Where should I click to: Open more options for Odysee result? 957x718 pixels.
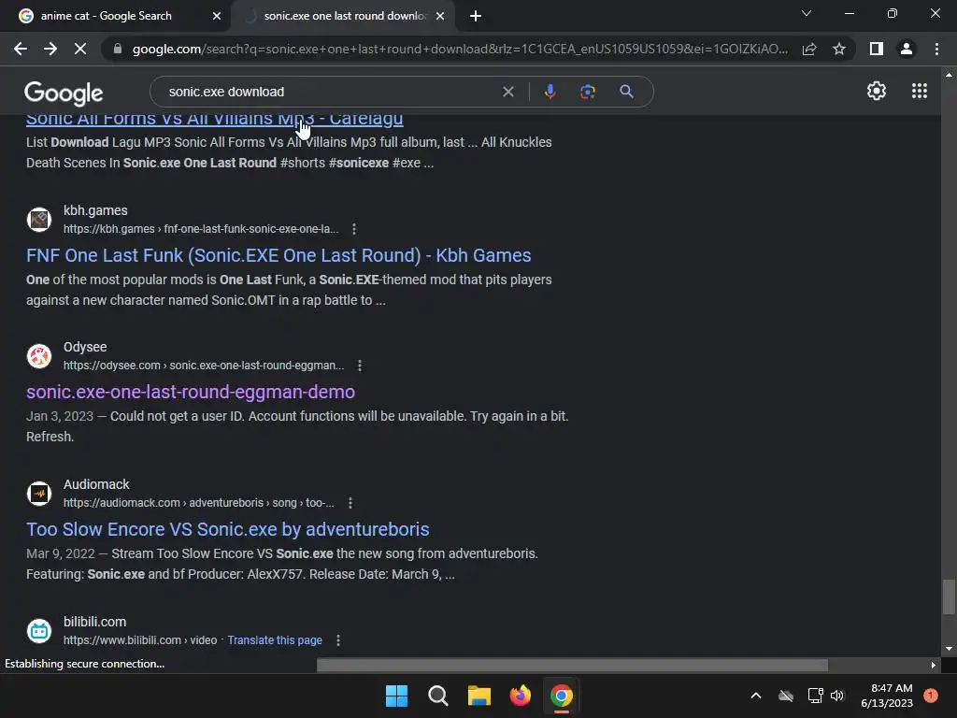tap(360, 366)
